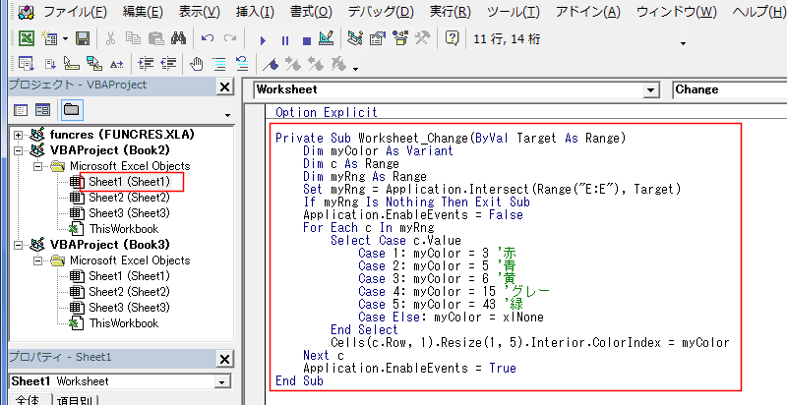The height and width of the screenshot is (405, 787).
Task: Collapse Book3 Microsoft Excel Objects folder
Action: 37,260
